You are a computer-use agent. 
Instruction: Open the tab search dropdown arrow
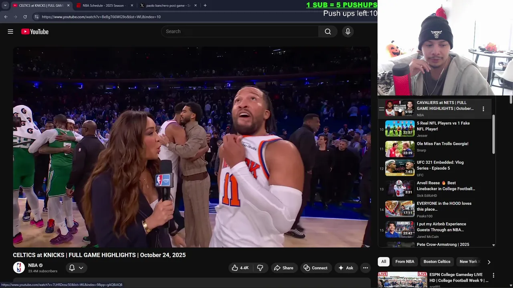(x=5, y=5)
